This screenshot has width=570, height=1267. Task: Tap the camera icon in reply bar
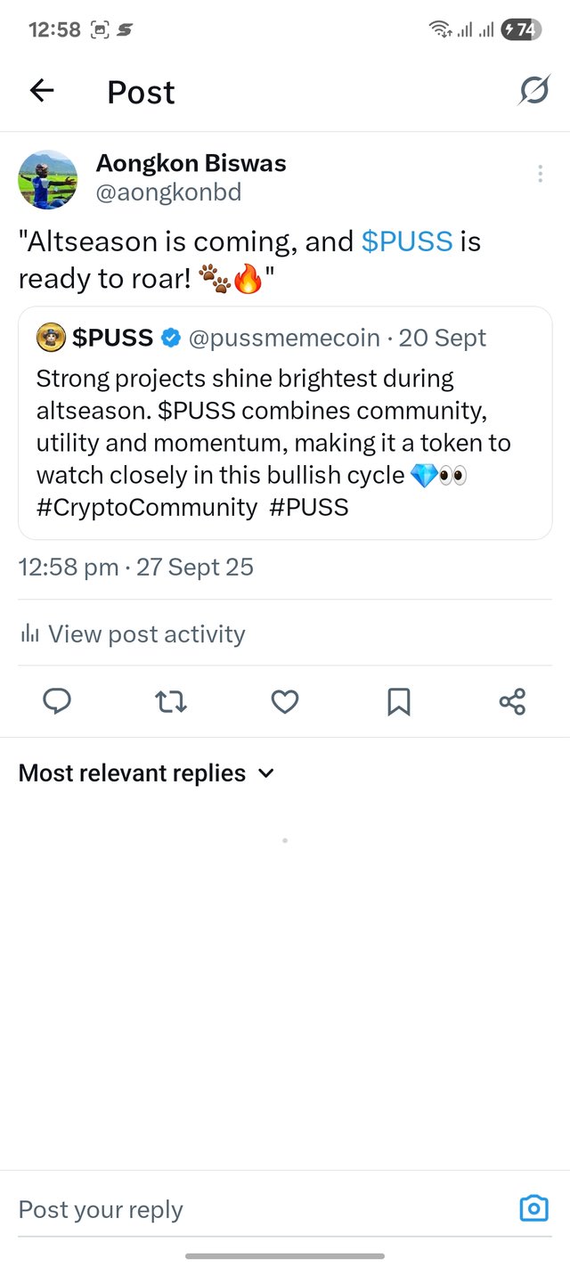(533, 1208)
